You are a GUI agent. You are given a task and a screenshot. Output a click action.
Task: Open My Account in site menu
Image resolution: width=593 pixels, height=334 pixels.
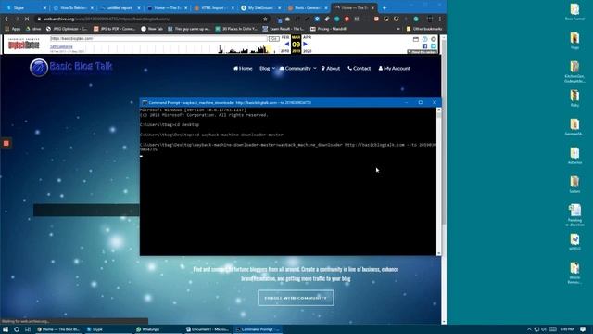pyautogui.click(x=394, y=69)
